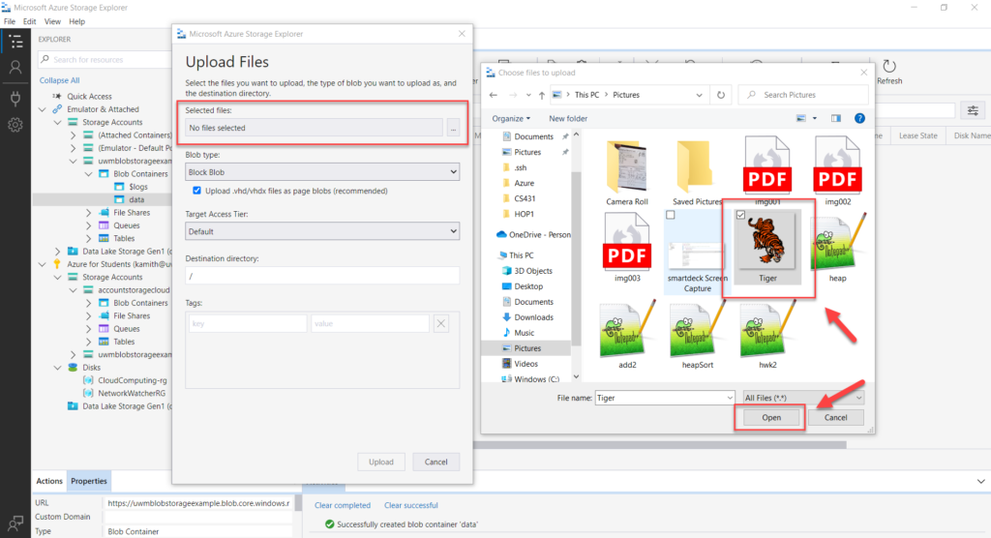Open the File menu
This screenshot has width=991, height=538.
(x=10, y=21)
